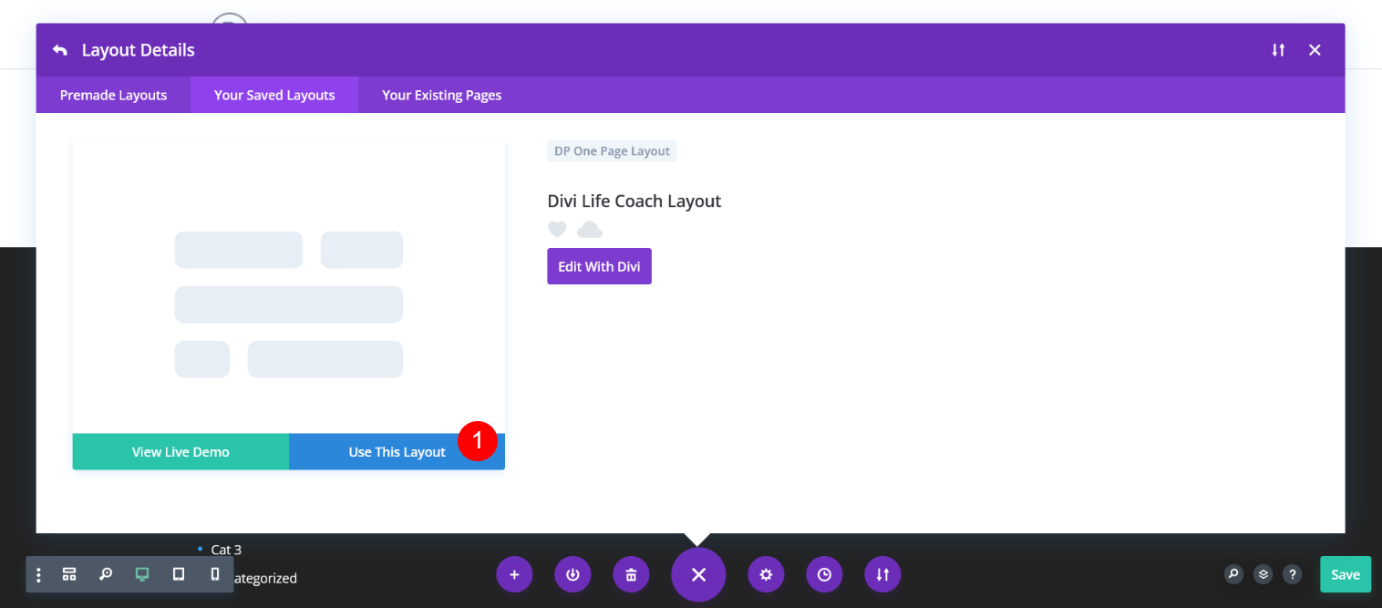Click the DP One Page Layout tag
Image resolution: width=1382 pixels, height=608 pixels.
612,151
